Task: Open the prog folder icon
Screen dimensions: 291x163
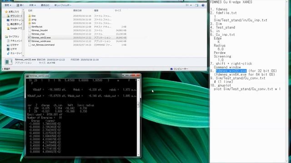Action: click(30, 19)
